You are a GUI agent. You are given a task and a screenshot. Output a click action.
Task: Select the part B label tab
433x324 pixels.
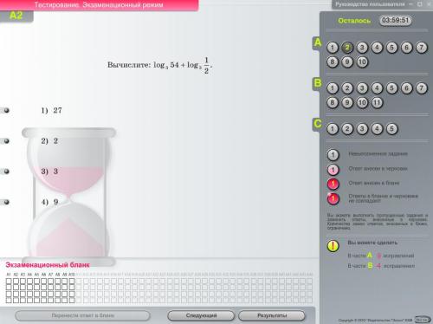(318, 83)
